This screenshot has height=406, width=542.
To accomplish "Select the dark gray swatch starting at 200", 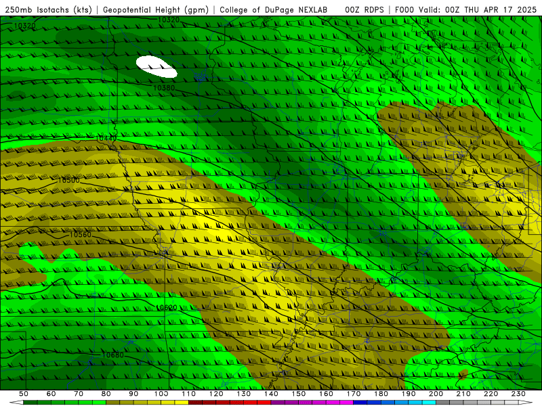I will pos(443,402).
